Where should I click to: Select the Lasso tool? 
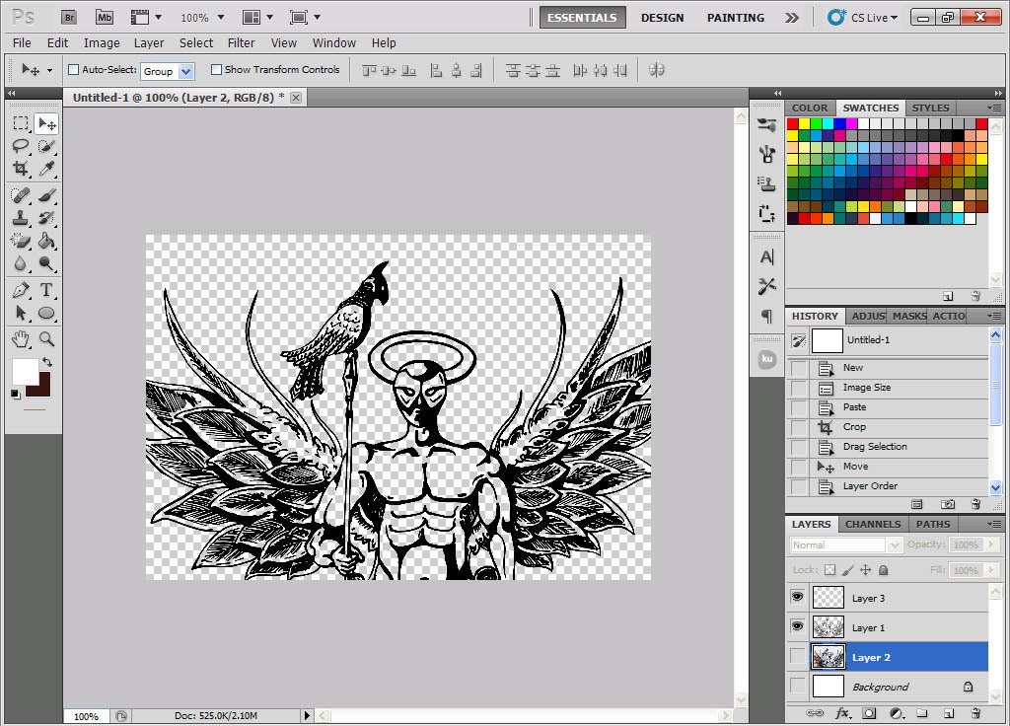click(x=20, y=146)
